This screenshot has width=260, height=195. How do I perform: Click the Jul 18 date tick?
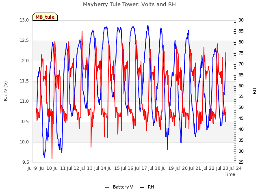point(154,168)
